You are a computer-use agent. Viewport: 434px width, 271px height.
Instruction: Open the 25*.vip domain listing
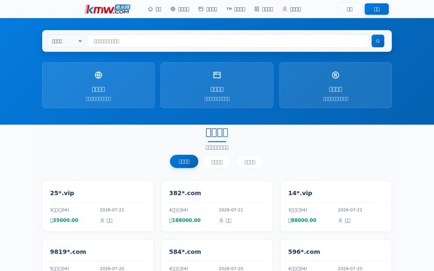pos(62,193)
